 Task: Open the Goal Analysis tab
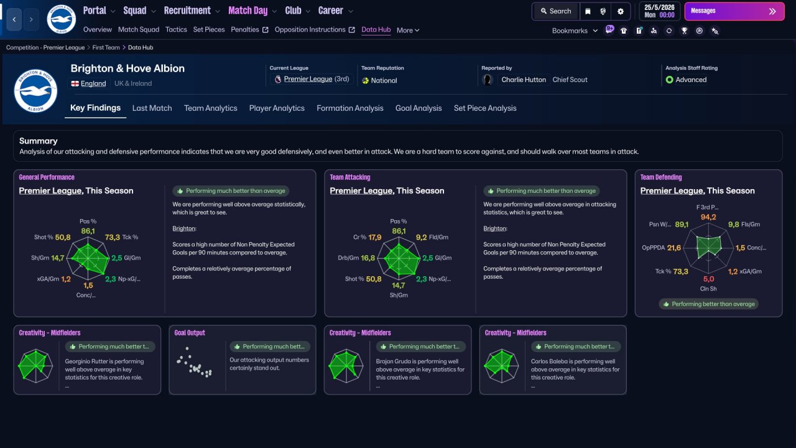[419, 108]
